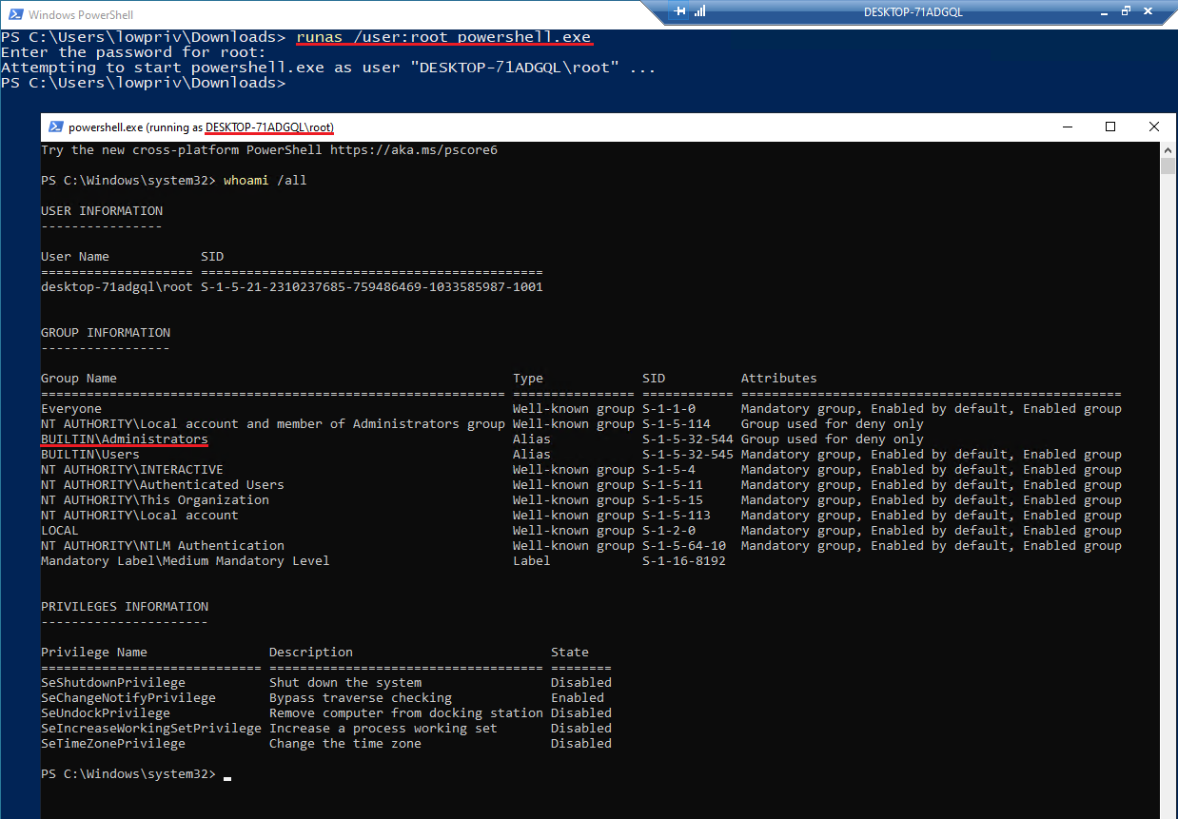Click the 'Enabled' privilege state value
1178x819 pixels.
(x=578, y=698)
